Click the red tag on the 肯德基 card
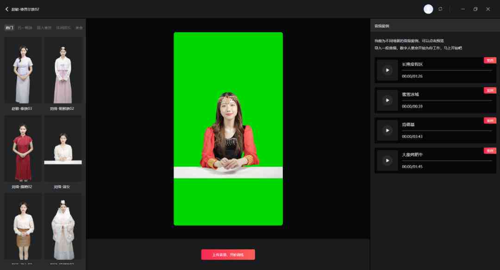The width and height of the screenshot is (500, 270). [490, 120]
